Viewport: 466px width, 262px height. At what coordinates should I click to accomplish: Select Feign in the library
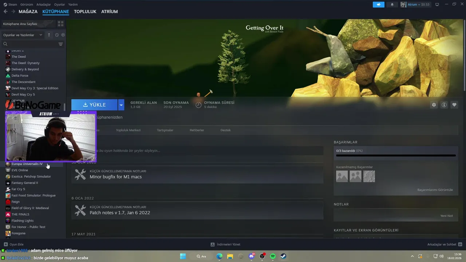(15, 202)
